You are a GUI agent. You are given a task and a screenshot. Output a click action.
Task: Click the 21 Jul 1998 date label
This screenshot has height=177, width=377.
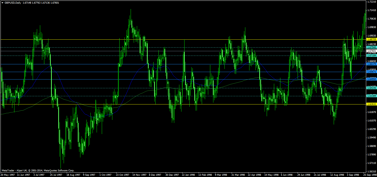point(320,175)
